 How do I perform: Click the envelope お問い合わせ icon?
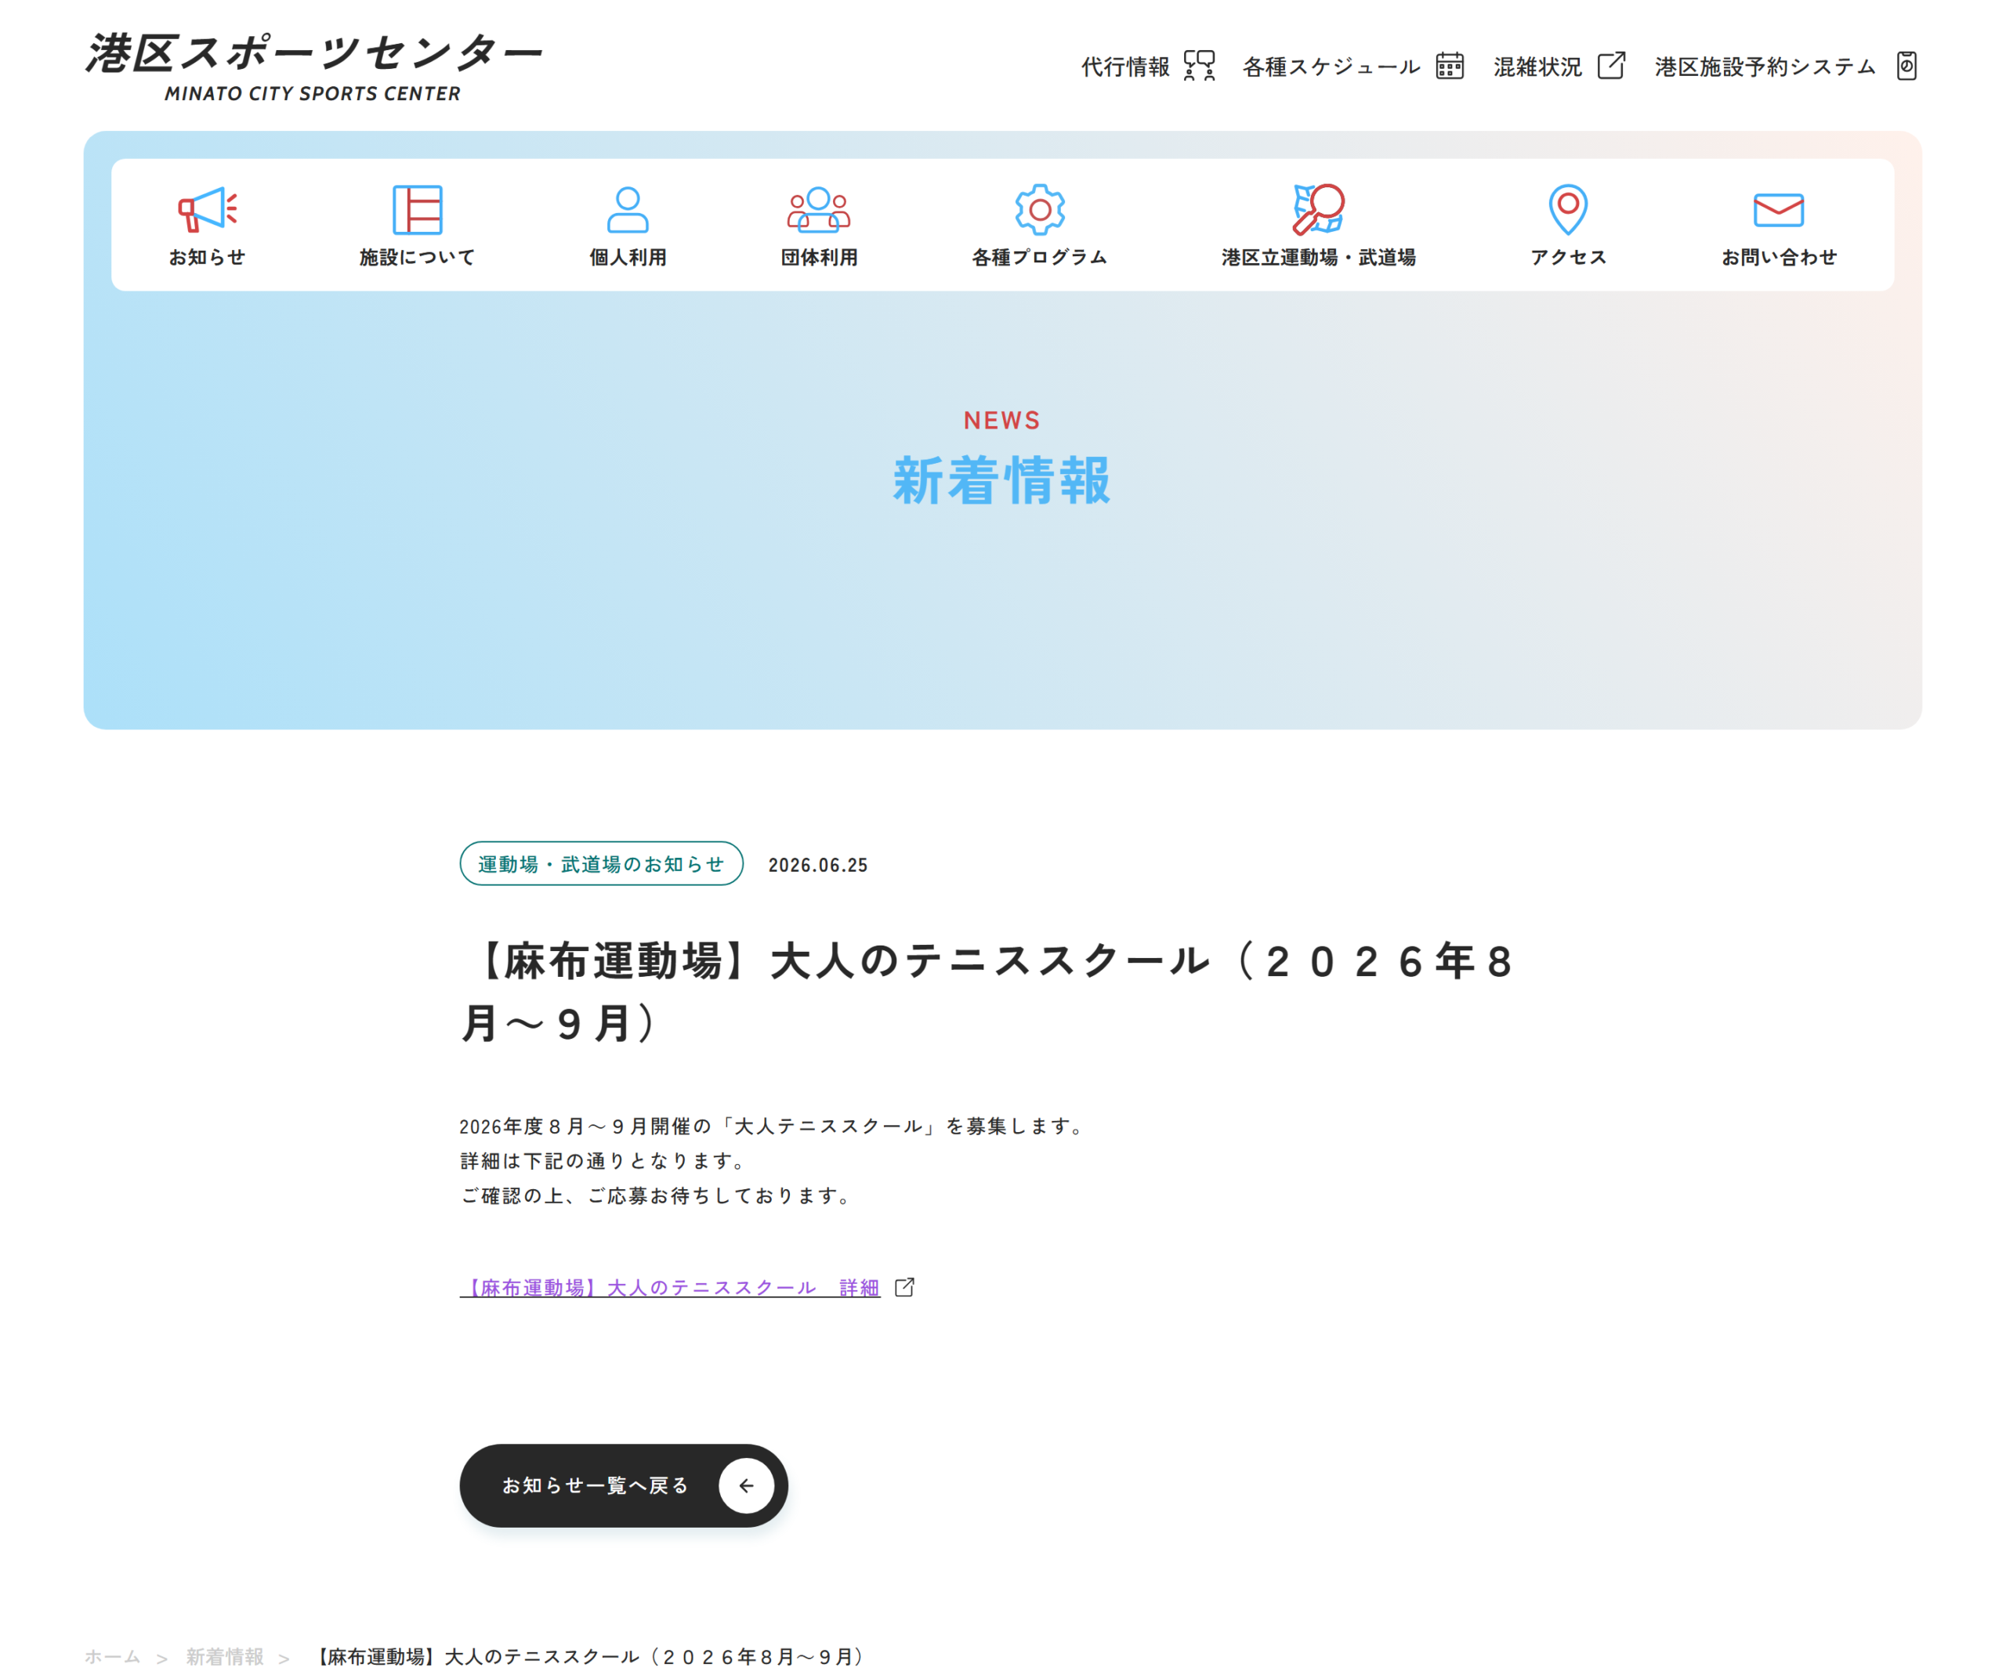(1779, 210)
